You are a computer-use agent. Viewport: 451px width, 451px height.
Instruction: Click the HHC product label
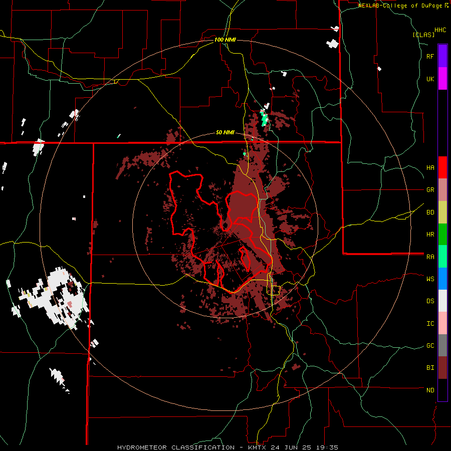coord(440,30)
